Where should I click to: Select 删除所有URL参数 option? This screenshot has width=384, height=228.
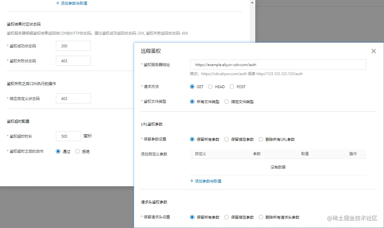pyautogui.click(x=261, y=139)
